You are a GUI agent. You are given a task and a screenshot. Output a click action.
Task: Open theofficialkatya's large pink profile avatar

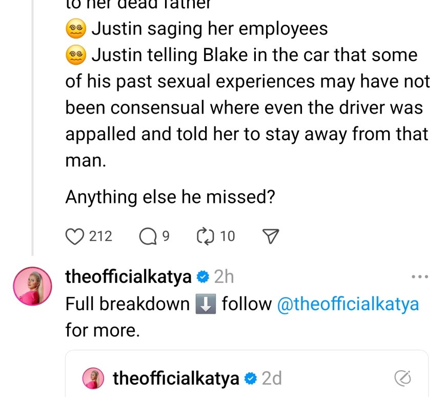32,287
